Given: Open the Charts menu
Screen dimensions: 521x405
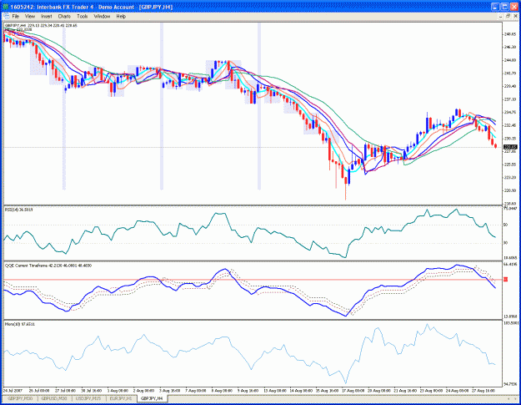Looking at the screenshot, I should coord(64,16).
